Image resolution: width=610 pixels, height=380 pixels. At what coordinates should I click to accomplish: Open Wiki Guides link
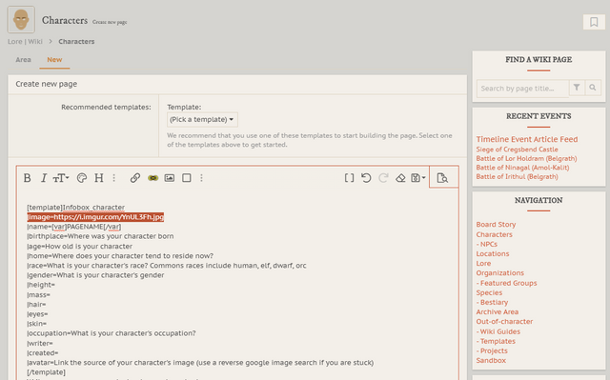pos(498,331)
